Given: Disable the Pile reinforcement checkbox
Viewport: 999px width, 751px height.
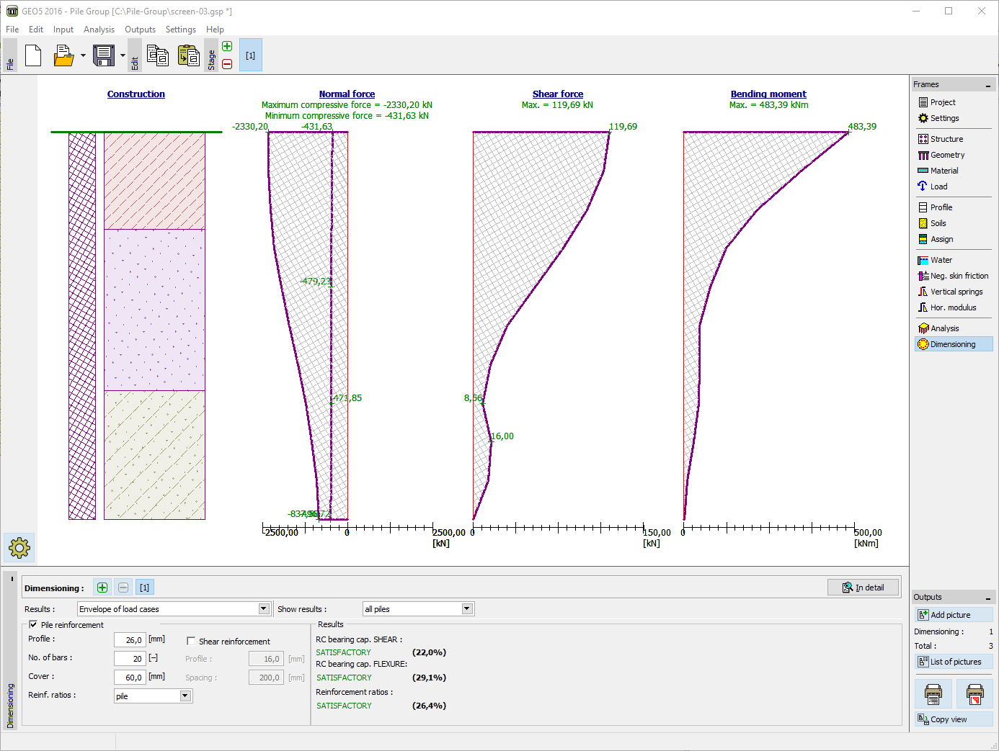Looking at the screenshot, I should (x=32, y=624).
